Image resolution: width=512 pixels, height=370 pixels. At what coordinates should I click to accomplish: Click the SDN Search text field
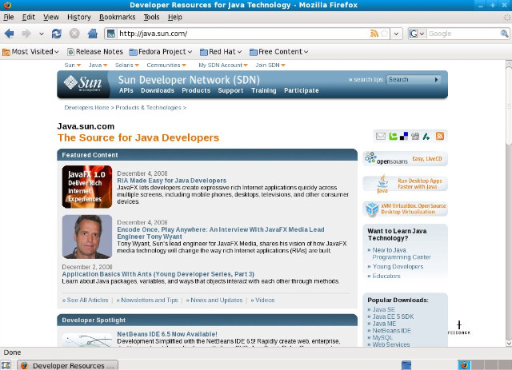coord(410,80)
